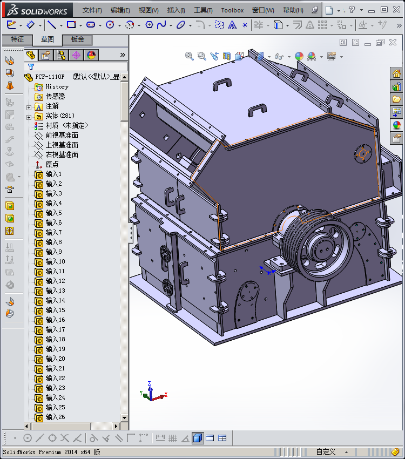Open the Apply Scene dropdown arrow
This screenshot has height=459, width=405.
[322, 57]
